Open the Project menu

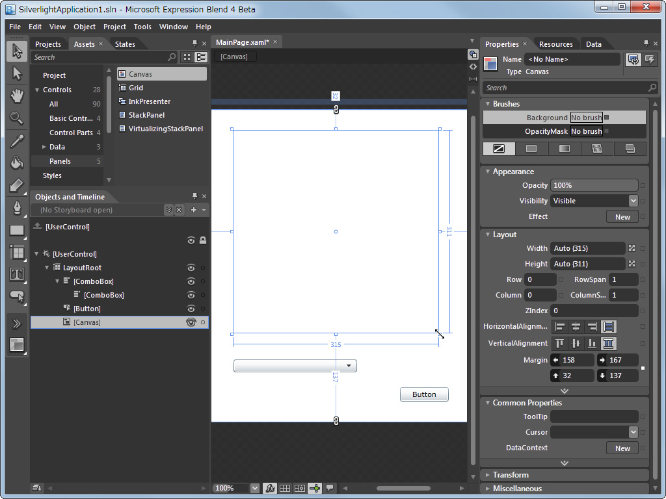coord(114,27)
